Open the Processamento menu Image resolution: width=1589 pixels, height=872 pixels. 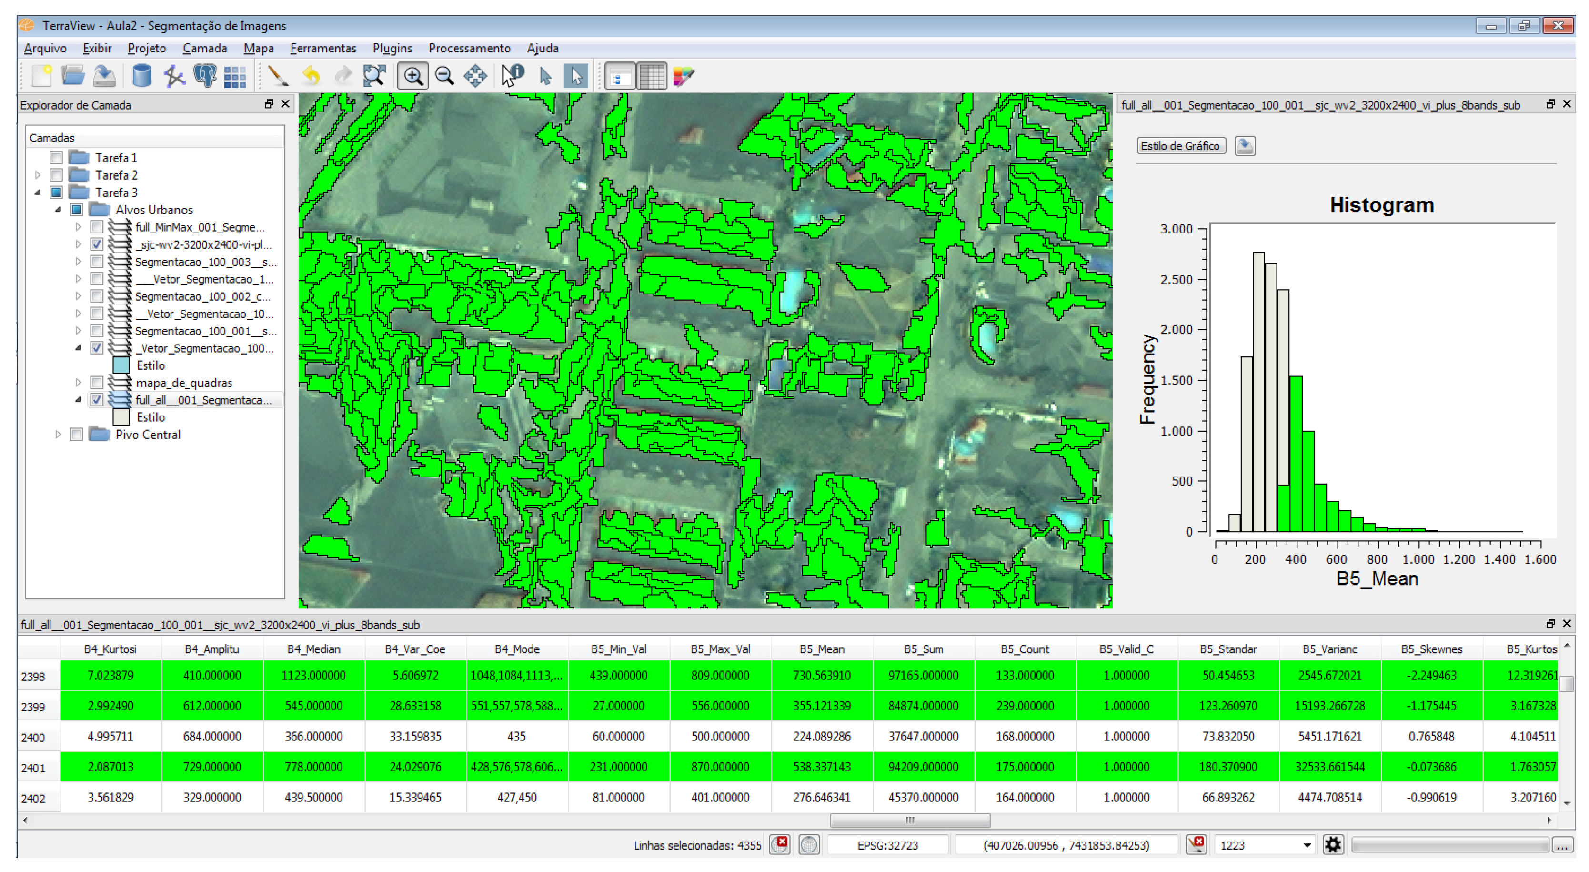[469, 48]
